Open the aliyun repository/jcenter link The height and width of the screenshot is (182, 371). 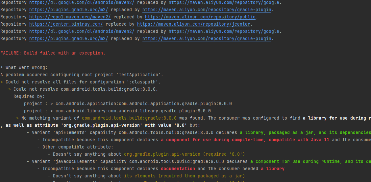(x=194, y=24)
